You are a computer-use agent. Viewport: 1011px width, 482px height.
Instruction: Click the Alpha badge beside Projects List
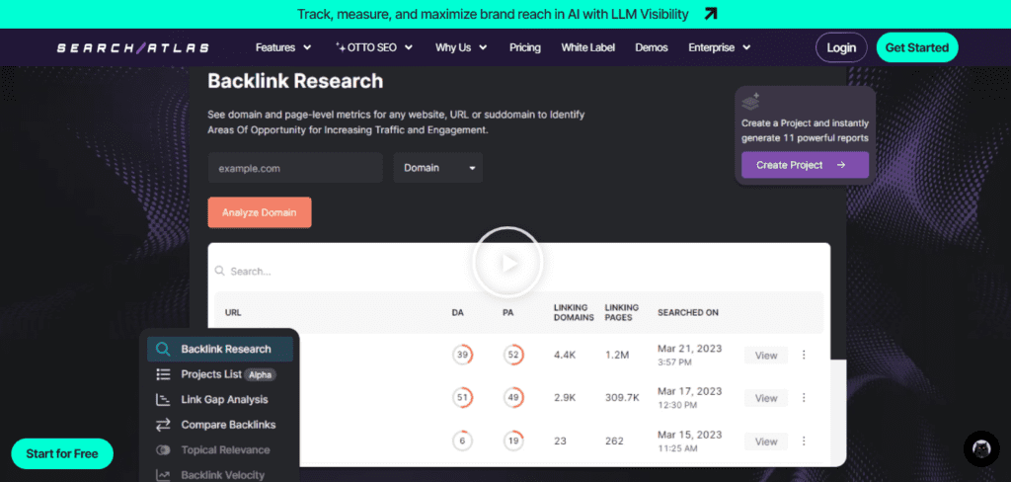261,375
